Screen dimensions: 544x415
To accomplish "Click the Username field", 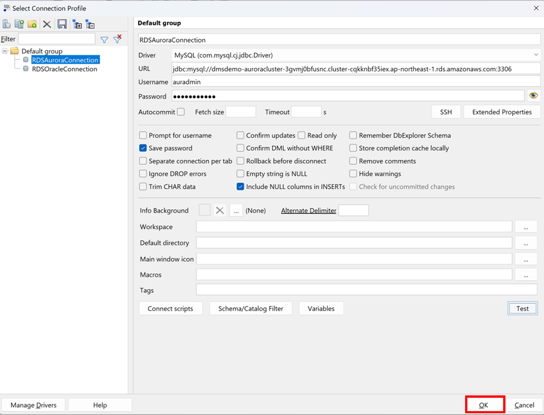I will [x=356, y=82].
